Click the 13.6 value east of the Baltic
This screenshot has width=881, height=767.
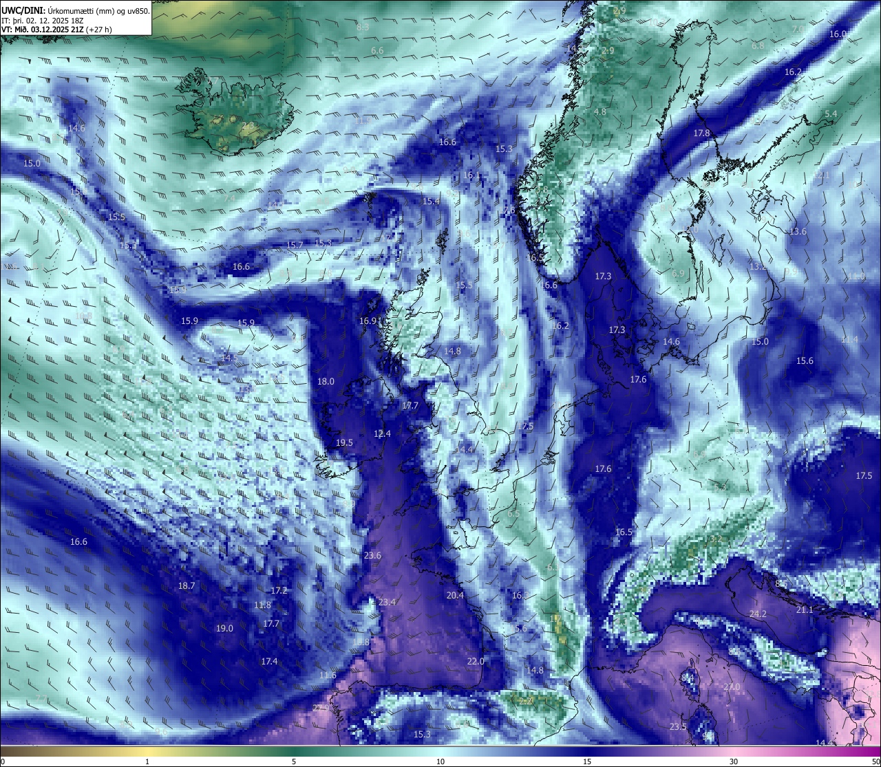point(798,232)
